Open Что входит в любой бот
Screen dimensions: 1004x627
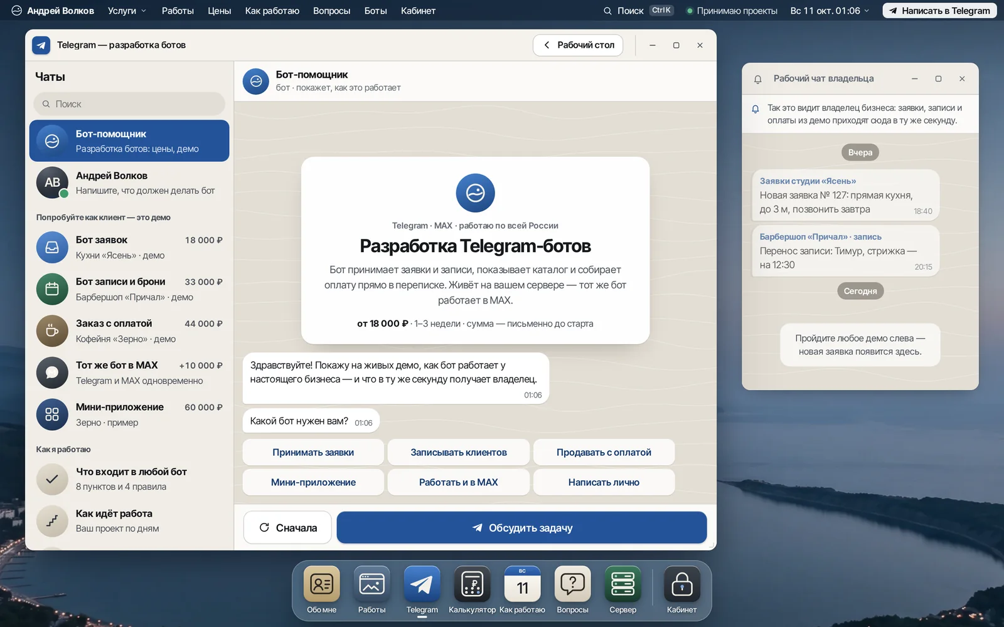pyautogui.click(x=129, y=479)
